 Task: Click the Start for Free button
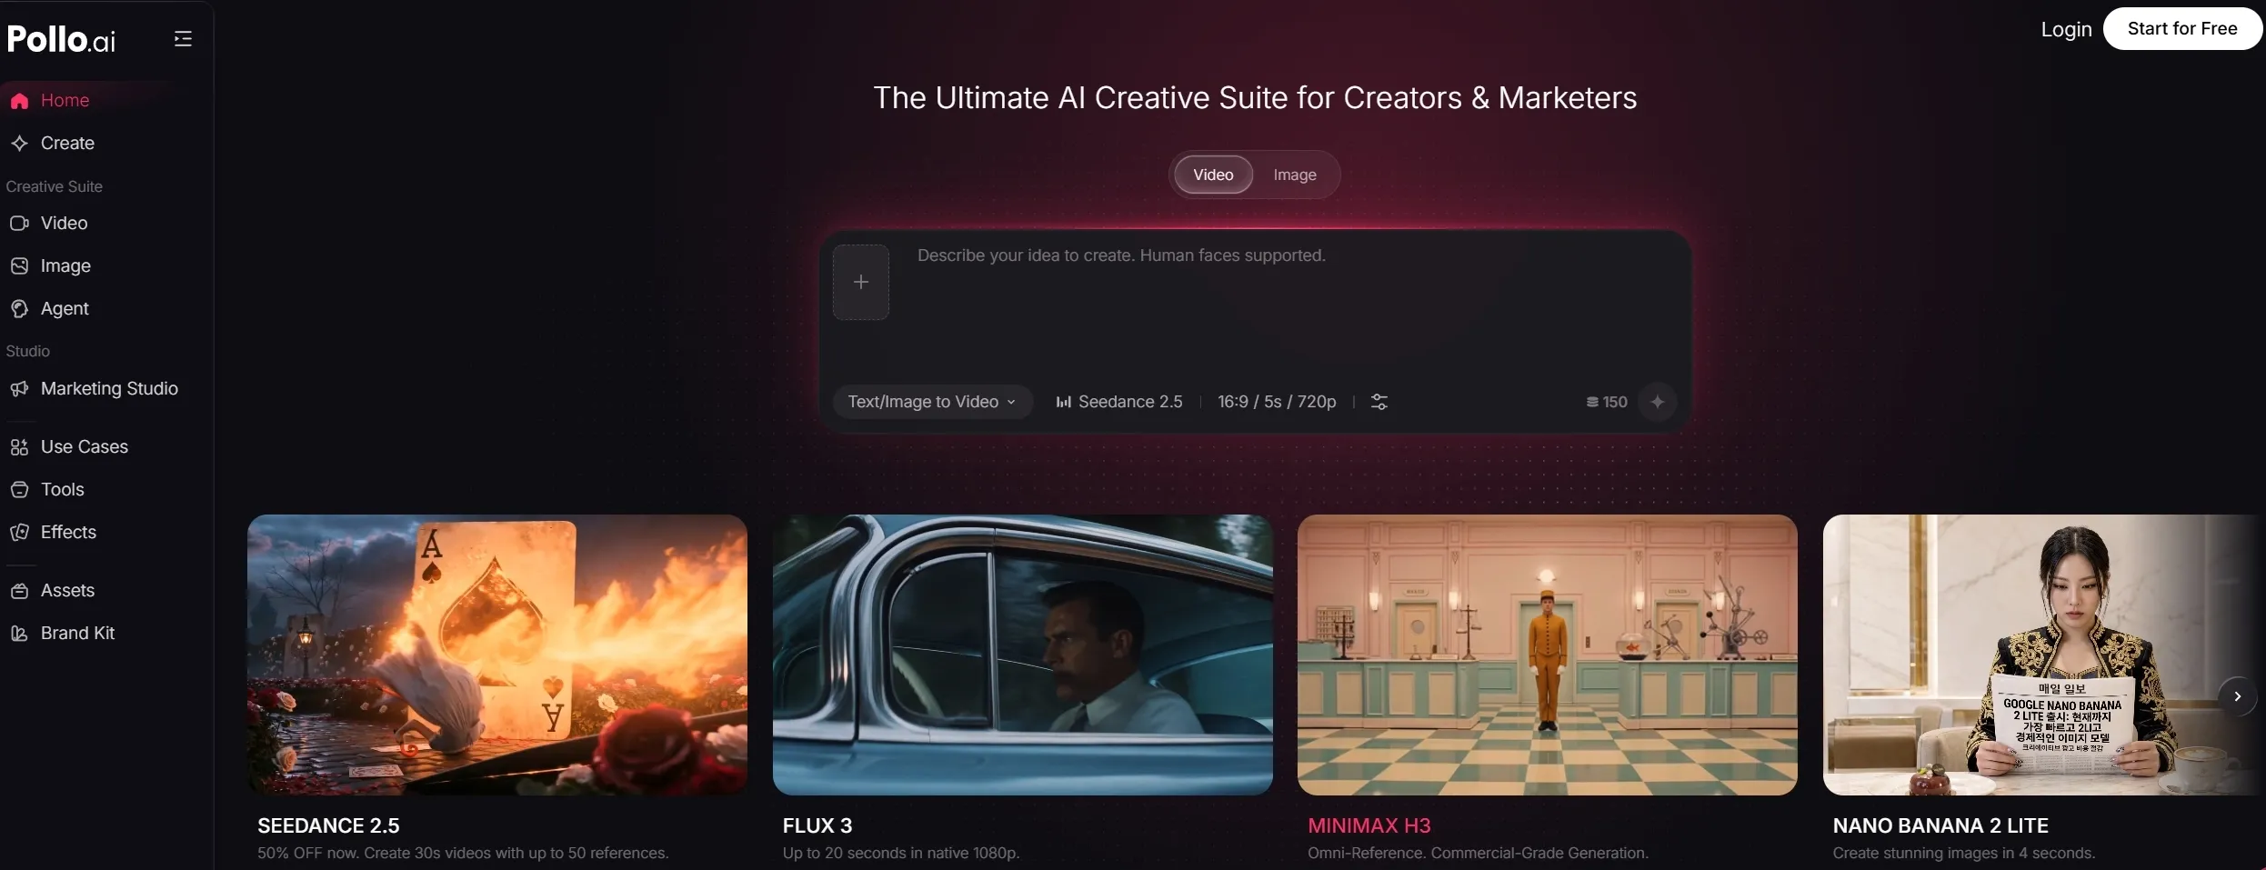pos(2181,28)
